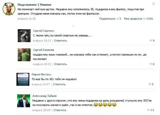160x115 pixels.
Task: Click the post's Мне нравится heart icon
Action: pyautogui.click(x=144, y=19)
